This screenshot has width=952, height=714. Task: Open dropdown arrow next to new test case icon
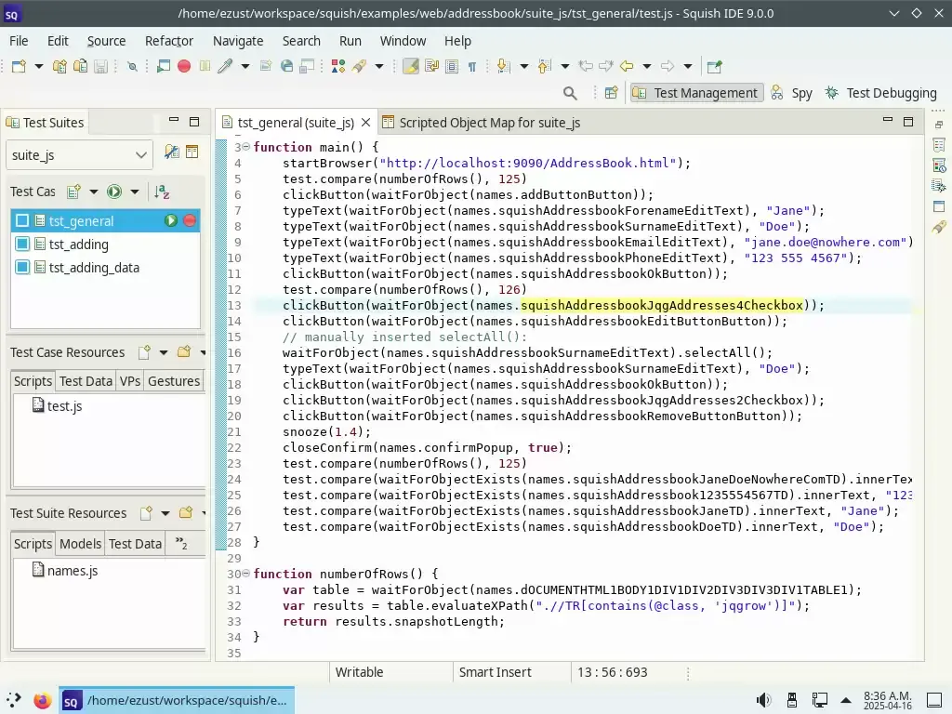[x=94, y=192]
